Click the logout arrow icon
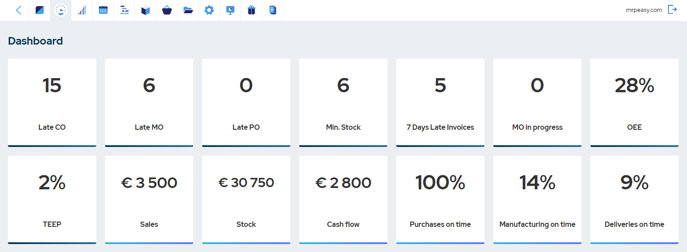 [x=672, y=10]
